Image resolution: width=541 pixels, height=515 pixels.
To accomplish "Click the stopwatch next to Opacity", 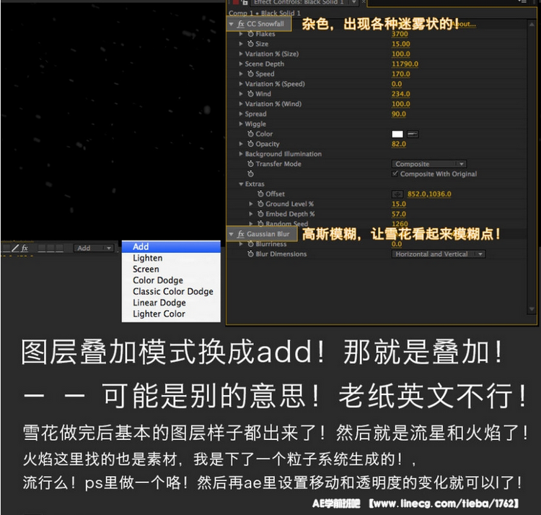I will click(x=250, y=144).
